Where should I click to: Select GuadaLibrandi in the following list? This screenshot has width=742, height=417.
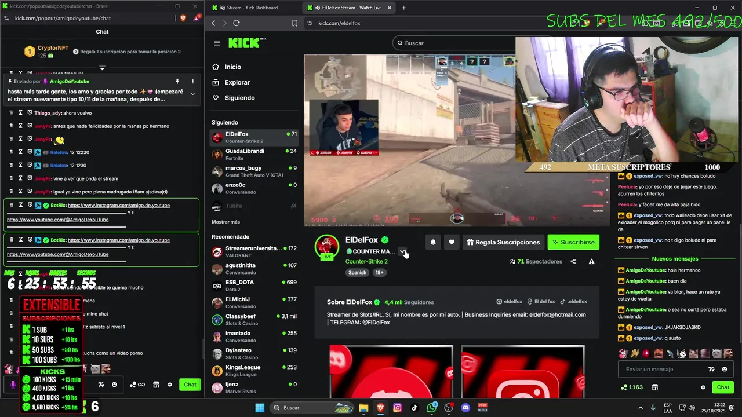click(254, 154)
